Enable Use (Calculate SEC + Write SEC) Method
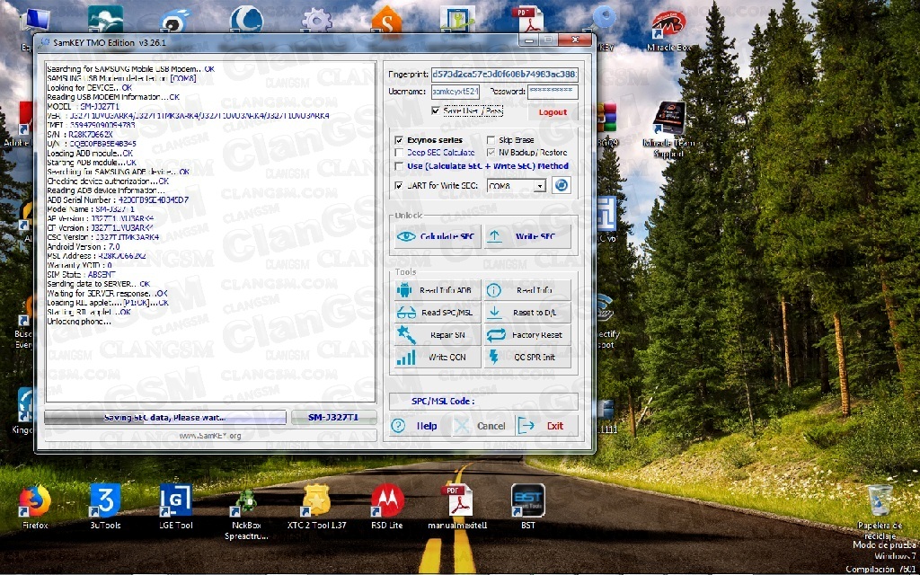Image resolution: width=920 pixels, height=575 pixels. [399, 166]
